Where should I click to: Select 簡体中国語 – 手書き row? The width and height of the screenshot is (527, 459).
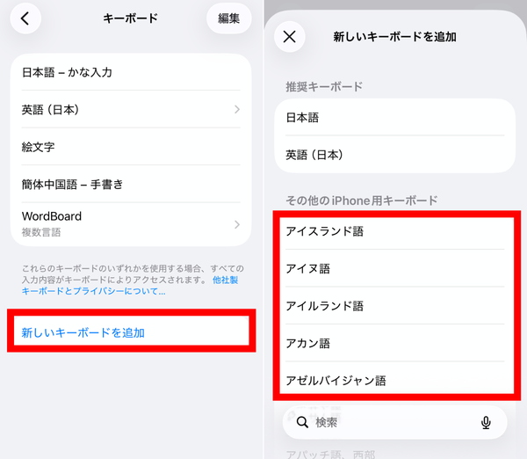click(131, 184)
